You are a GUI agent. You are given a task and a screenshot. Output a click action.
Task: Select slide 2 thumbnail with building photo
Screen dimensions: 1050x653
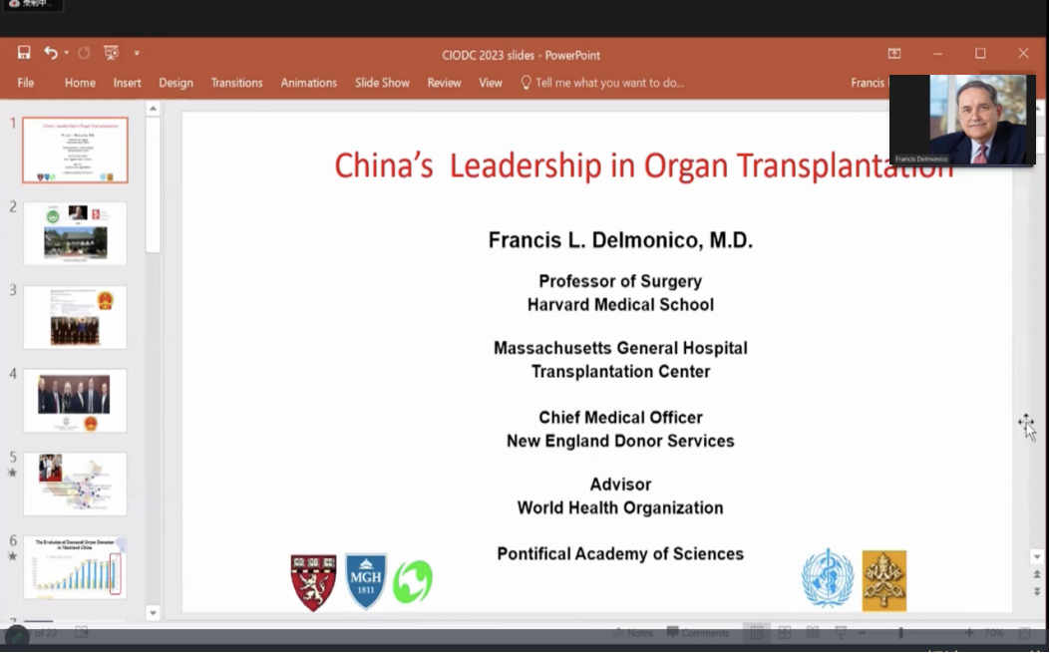pos(75,233)
